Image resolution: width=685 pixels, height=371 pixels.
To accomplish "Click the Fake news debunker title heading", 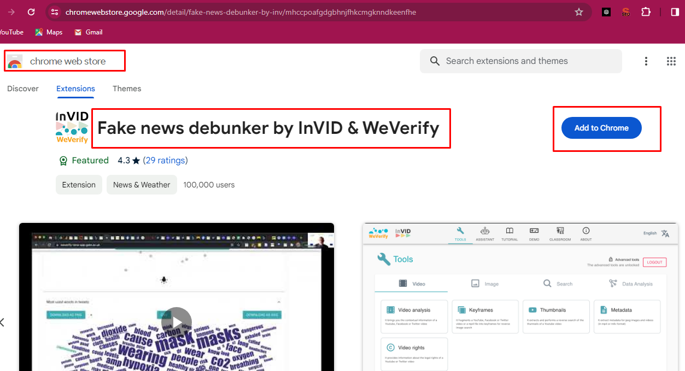I will pos(268,128).
